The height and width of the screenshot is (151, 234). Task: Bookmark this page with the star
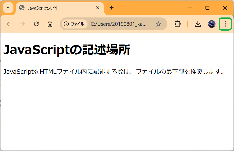click(158, 24)
